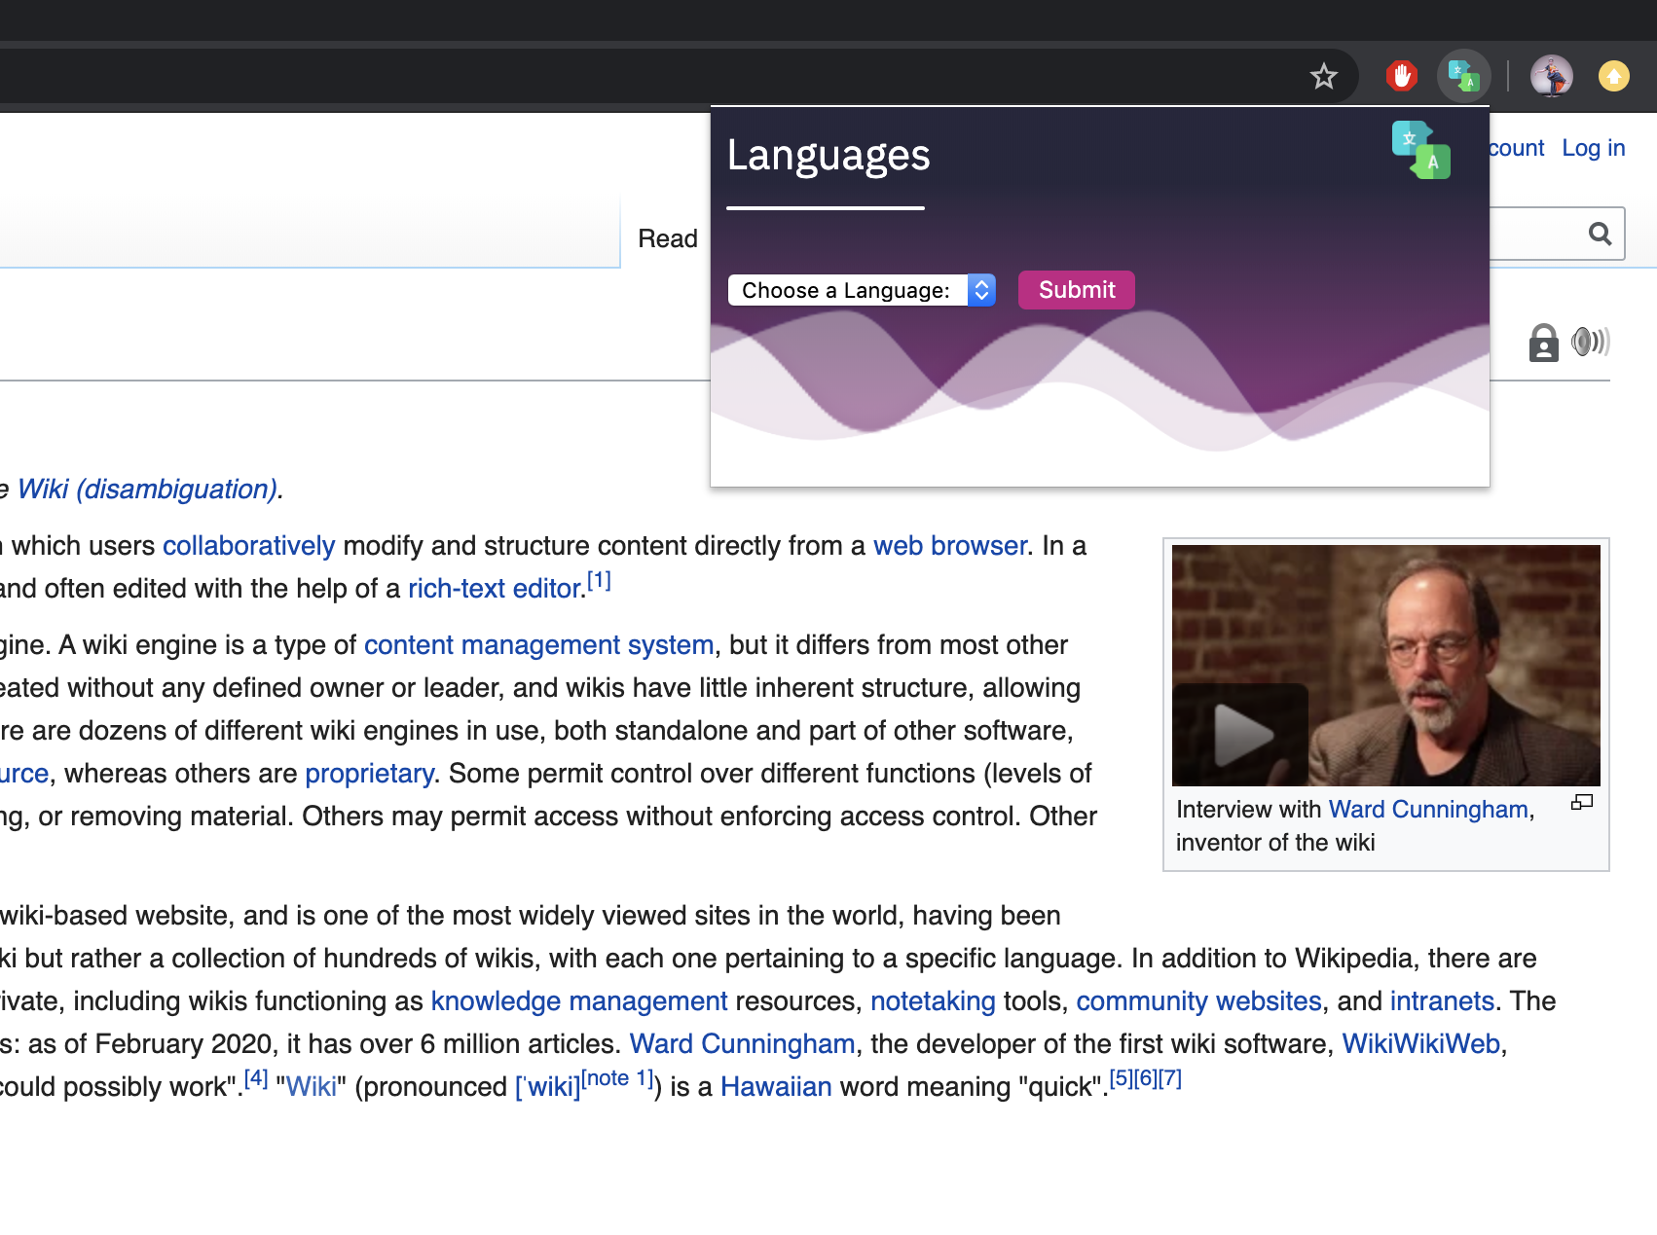Click the Wikipedia search magnifier icon
The height and width of the screenshot is (1235, 1657).
[1600, 234]
